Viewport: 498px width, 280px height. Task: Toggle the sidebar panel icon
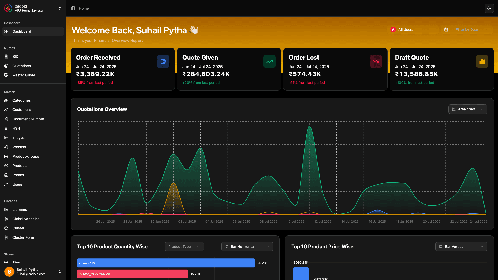point(73,8)
